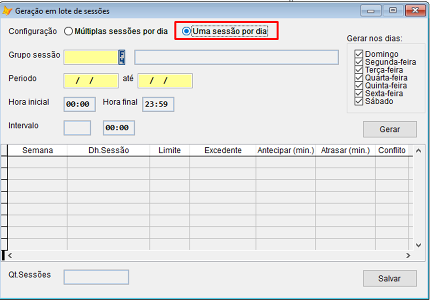Click the grid scroll right arrow
The height and width of the screenshot is (301, 430).
[408, 255]
